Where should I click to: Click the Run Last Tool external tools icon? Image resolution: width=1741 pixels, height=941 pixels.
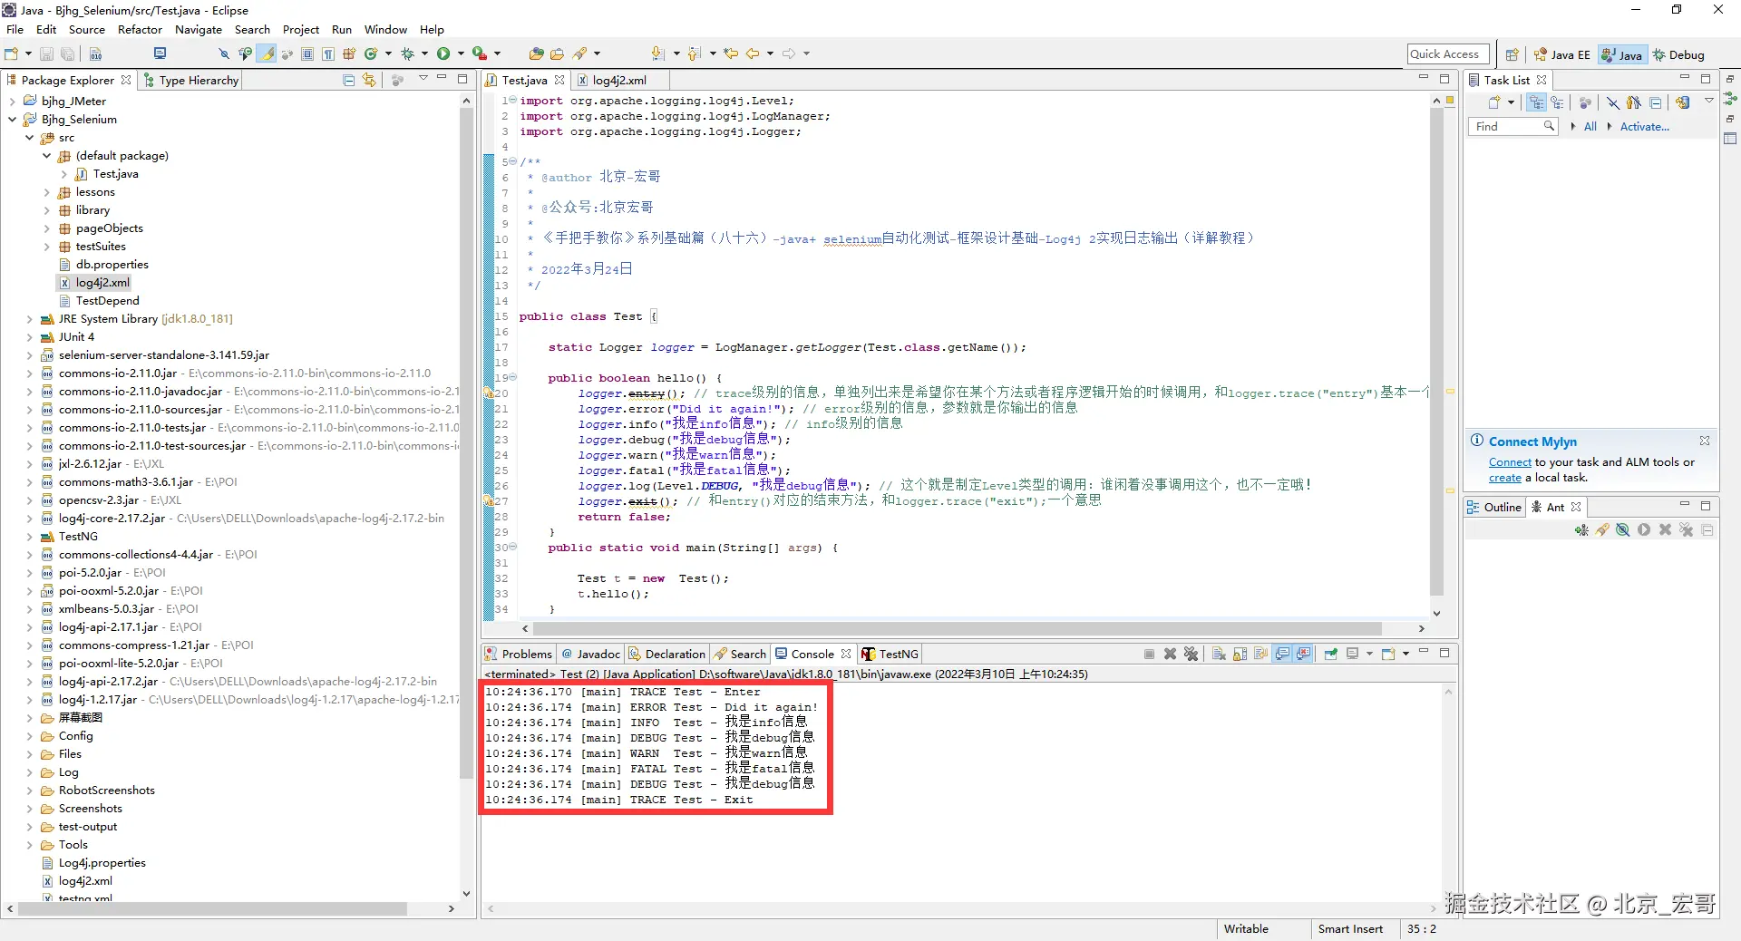coord(480,53)
